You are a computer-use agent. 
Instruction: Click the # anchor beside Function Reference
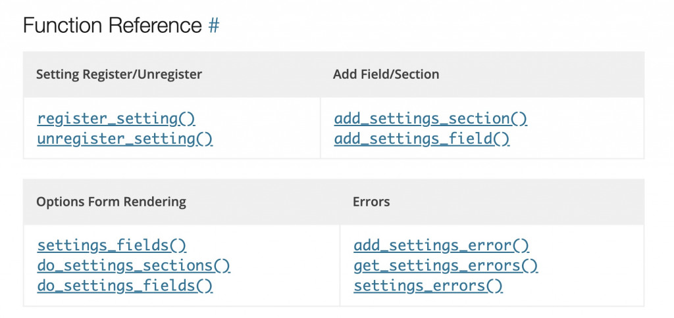[213, 26]
